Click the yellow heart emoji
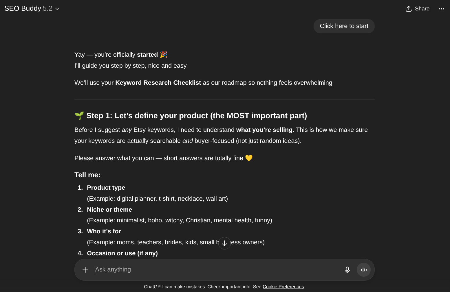This screenshot has height=292, width=450. tap(249, 158)
